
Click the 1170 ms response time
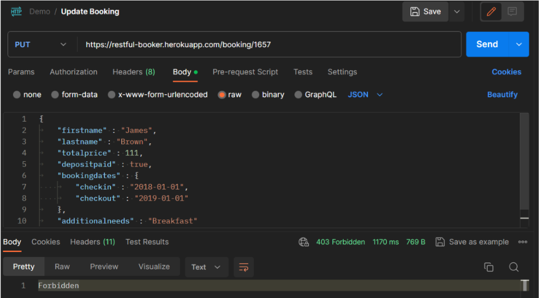click(x=386, y=242)
